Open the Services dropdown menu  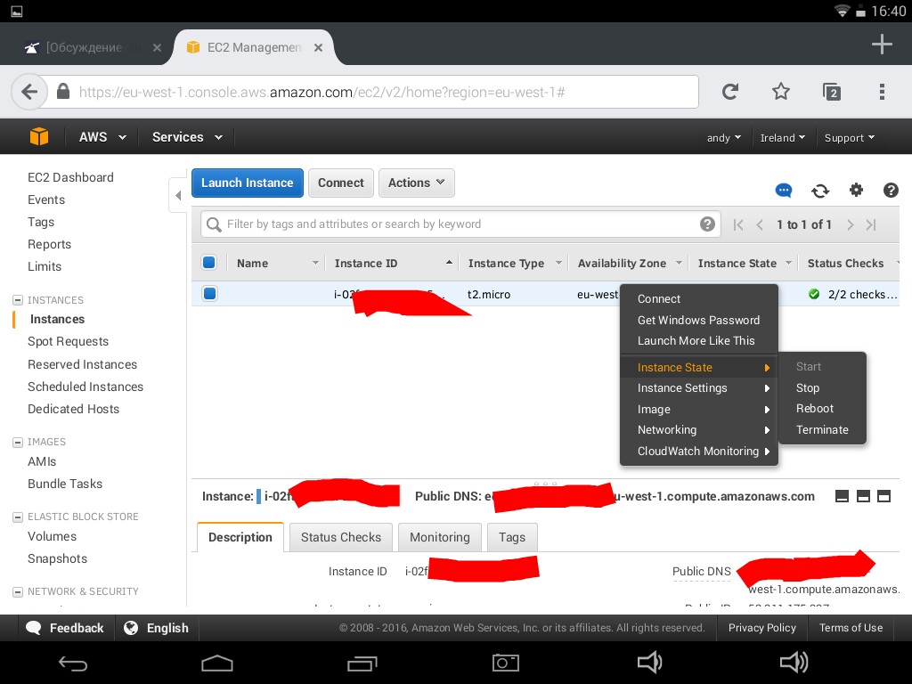[187, 137]
